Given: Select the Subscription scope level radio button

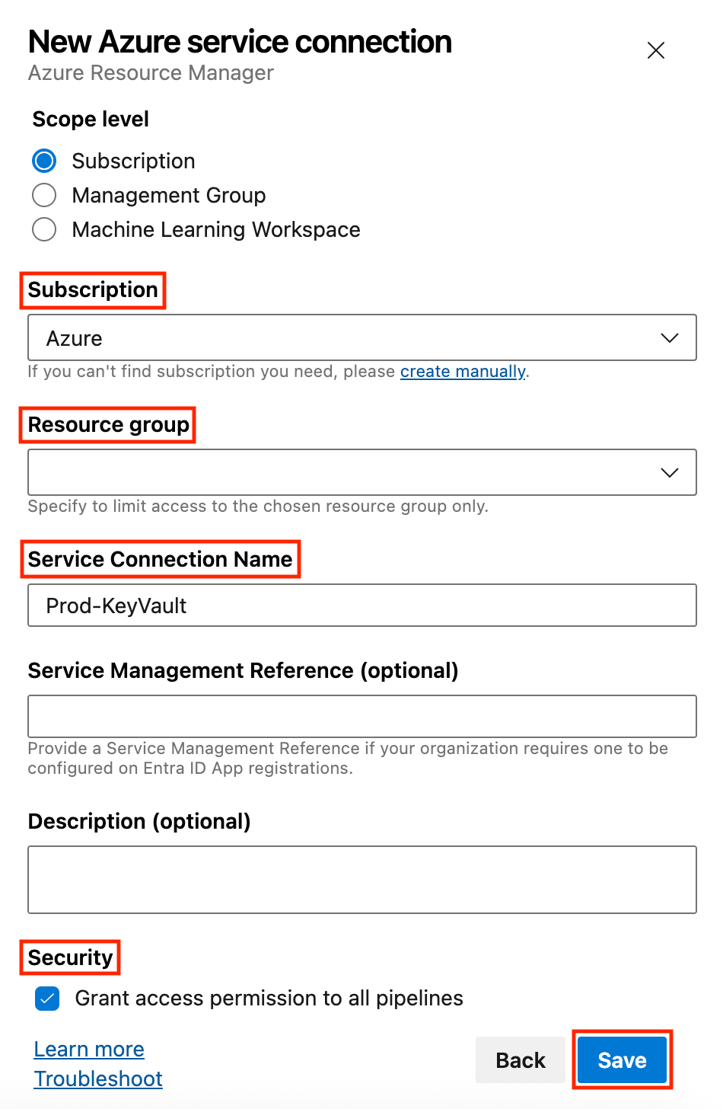Looking at the screenshot, I should coord(44,161).
